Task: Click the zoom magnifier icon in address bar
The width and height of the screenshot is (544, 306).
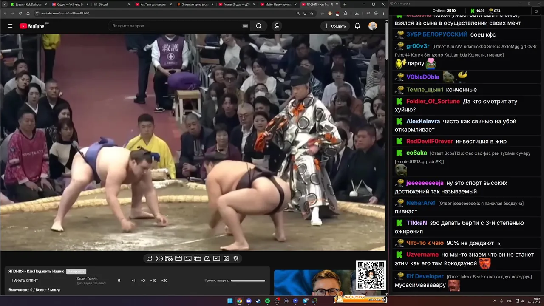Action: point(298,13)
